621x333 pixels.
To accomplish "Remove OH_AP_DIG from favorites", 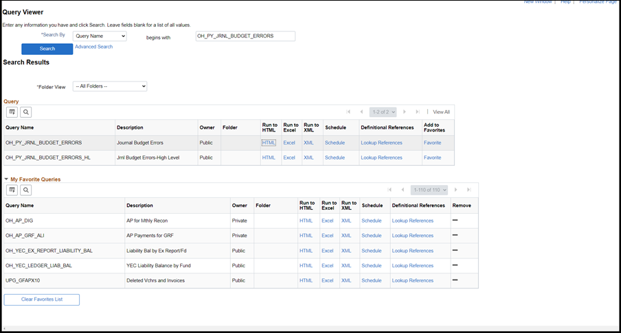I will click(x=455, y=220).
